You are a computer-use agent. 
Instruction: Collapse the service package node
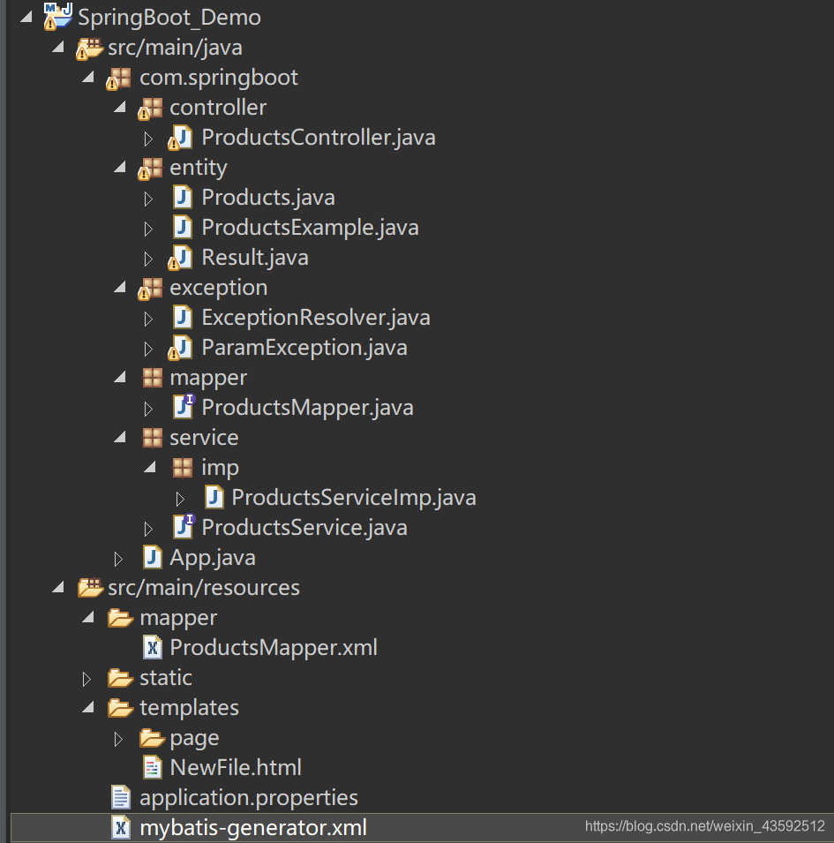coord(120,437)
